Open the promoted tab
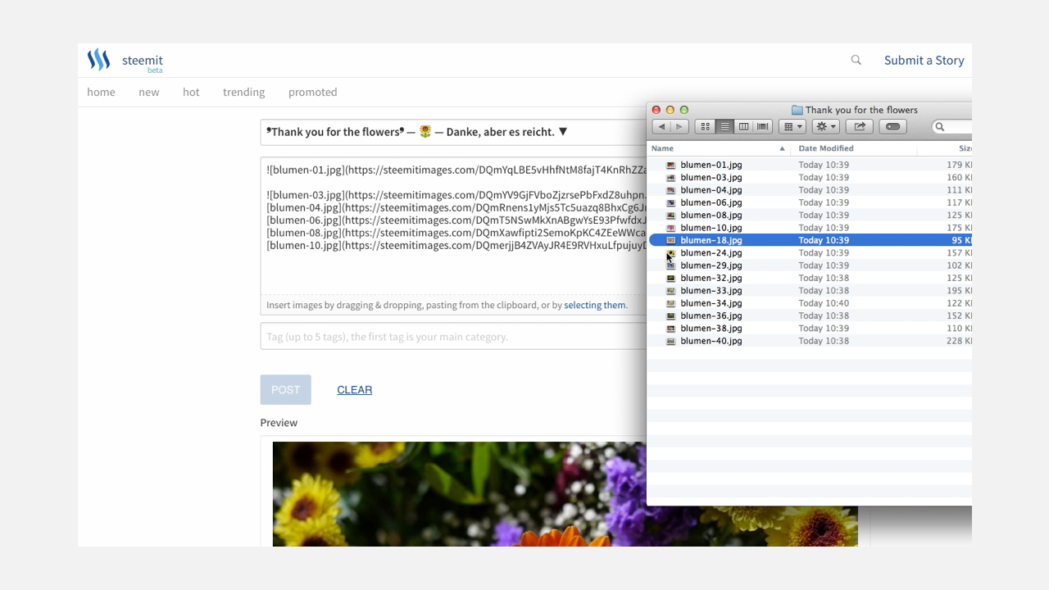 coord(312,92)
